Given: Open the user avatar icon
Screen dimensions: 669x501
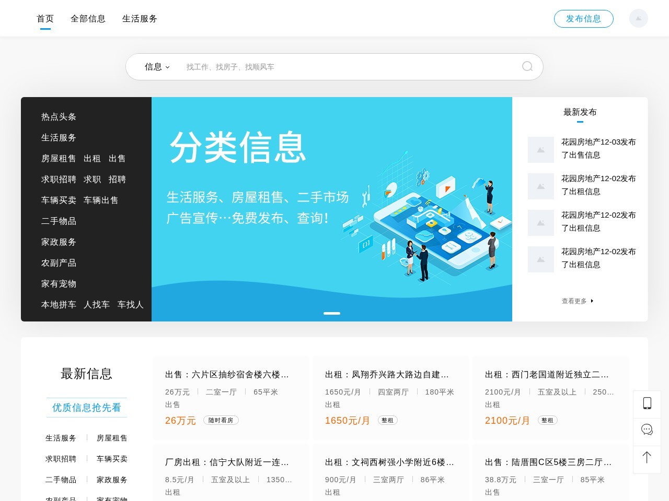Looking at the screenshot, I should [638, 19].
